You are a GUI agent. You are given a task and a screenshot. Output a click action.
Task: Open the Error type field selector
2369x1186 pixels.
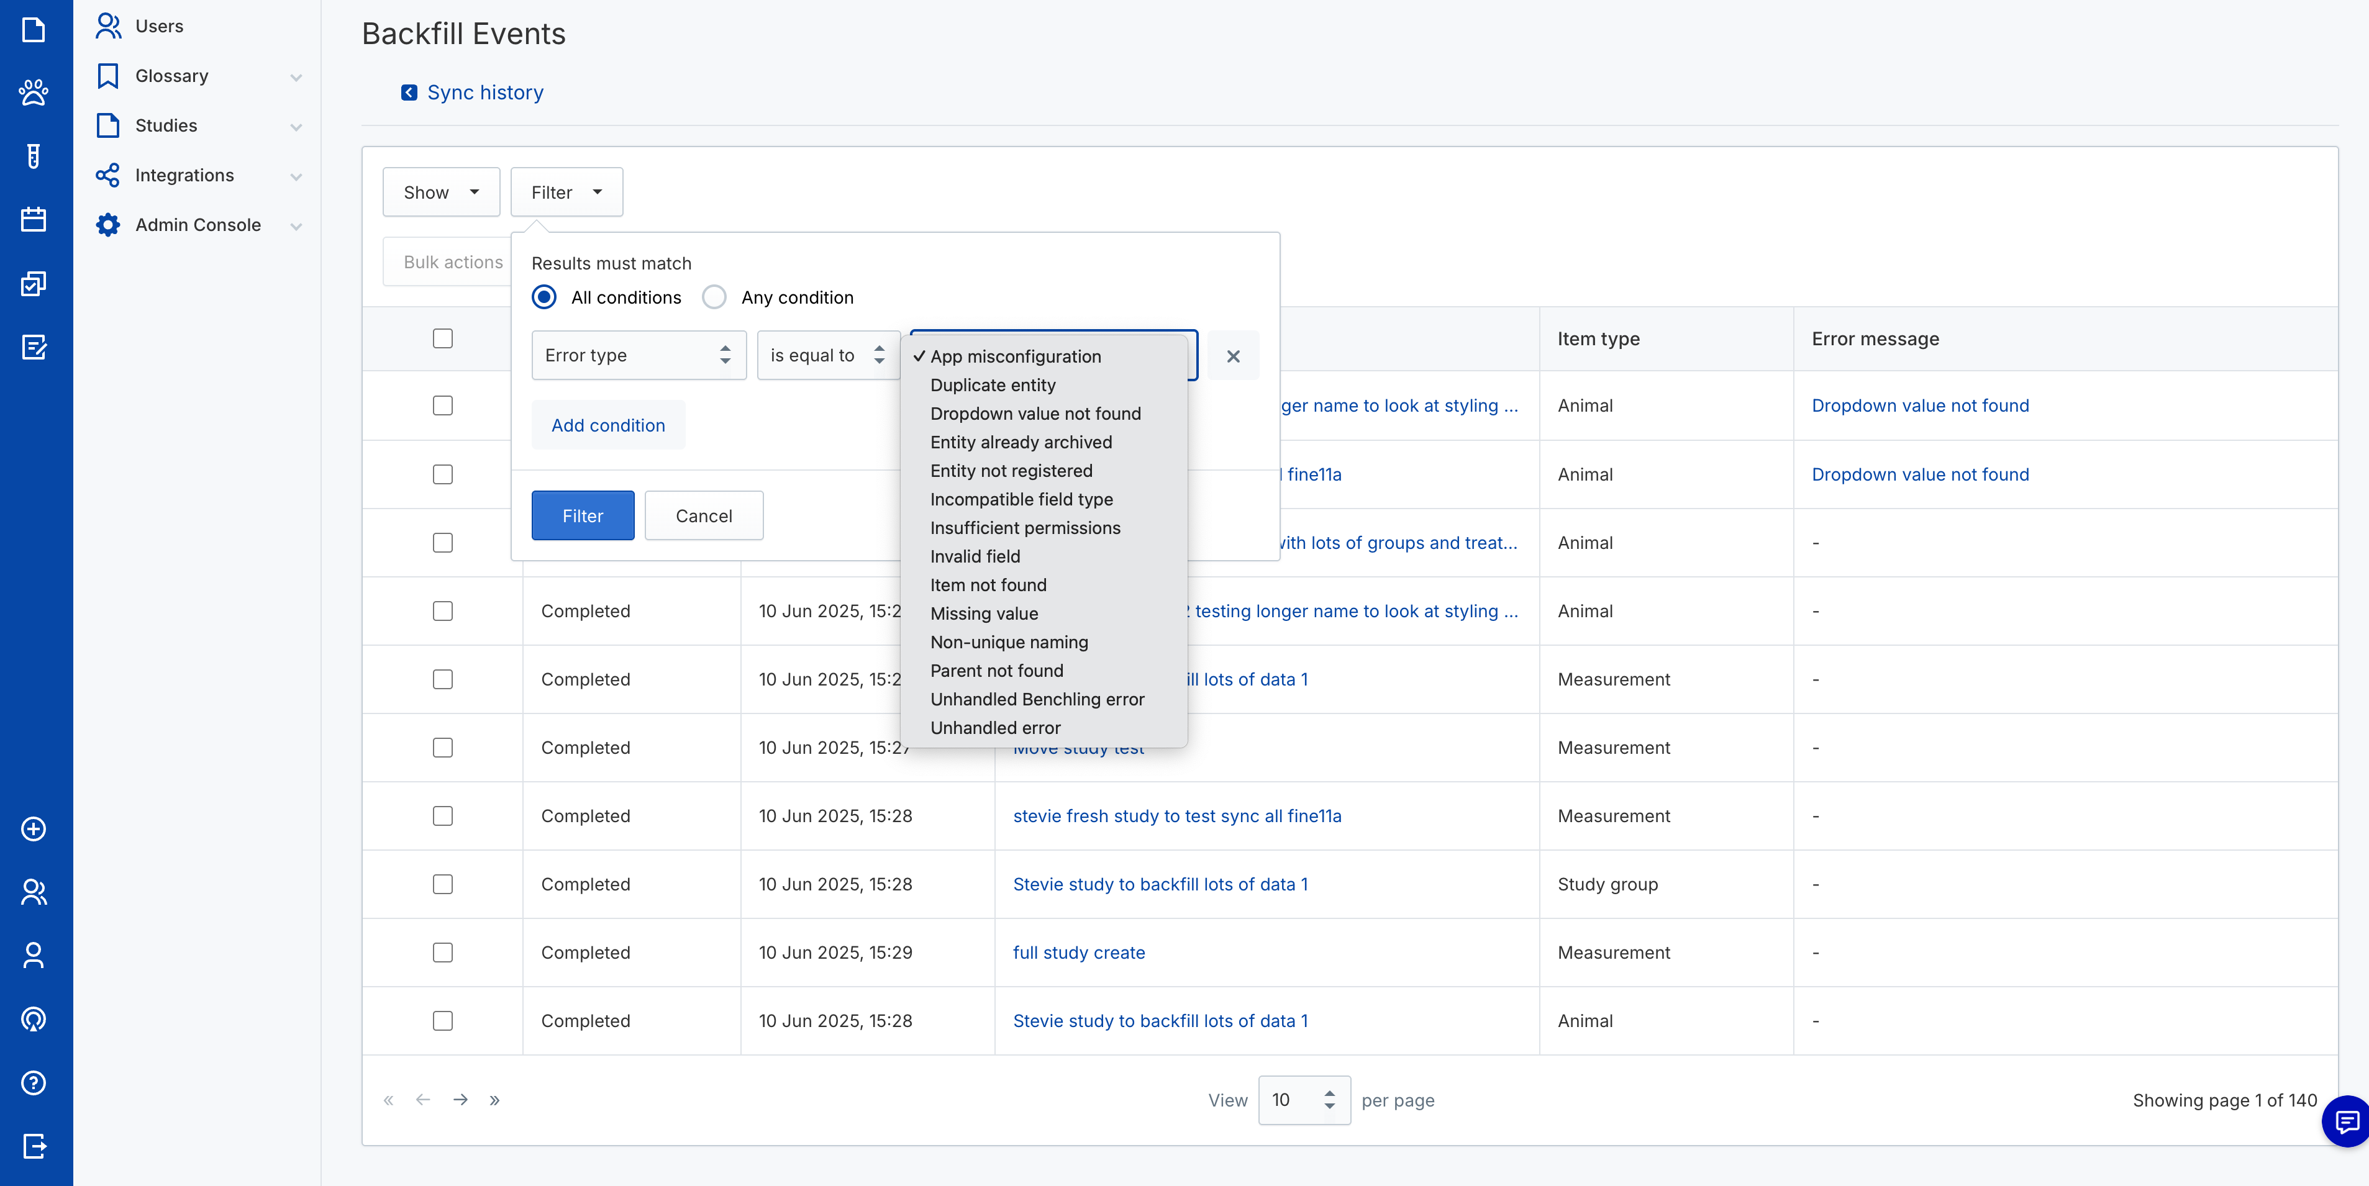tap(639, 356)
